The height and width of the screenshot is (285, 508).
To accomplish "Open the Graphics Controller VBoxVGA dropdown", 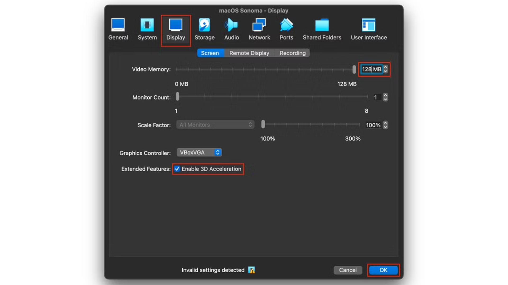I will [x=199, y=153].
